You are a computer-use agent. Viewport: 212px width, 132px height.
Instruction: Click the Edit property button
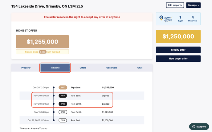pos(175,5)
